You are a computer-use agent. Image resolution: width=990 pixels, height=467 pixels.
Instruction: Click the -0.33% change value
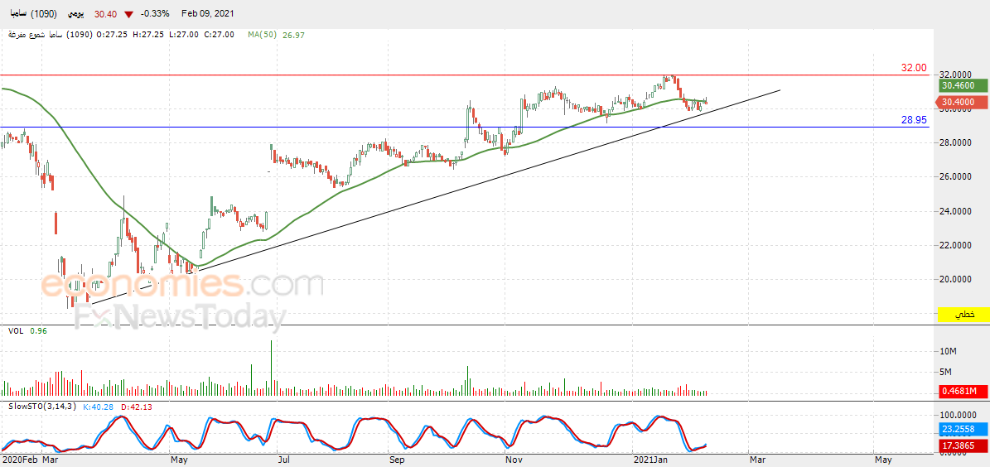click(x=156, y=14)
